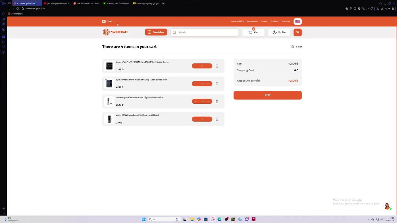Open Discord from the taskbar
Image resolution: width=397 pixels, height=223 pixels.
tap(247, 219)
